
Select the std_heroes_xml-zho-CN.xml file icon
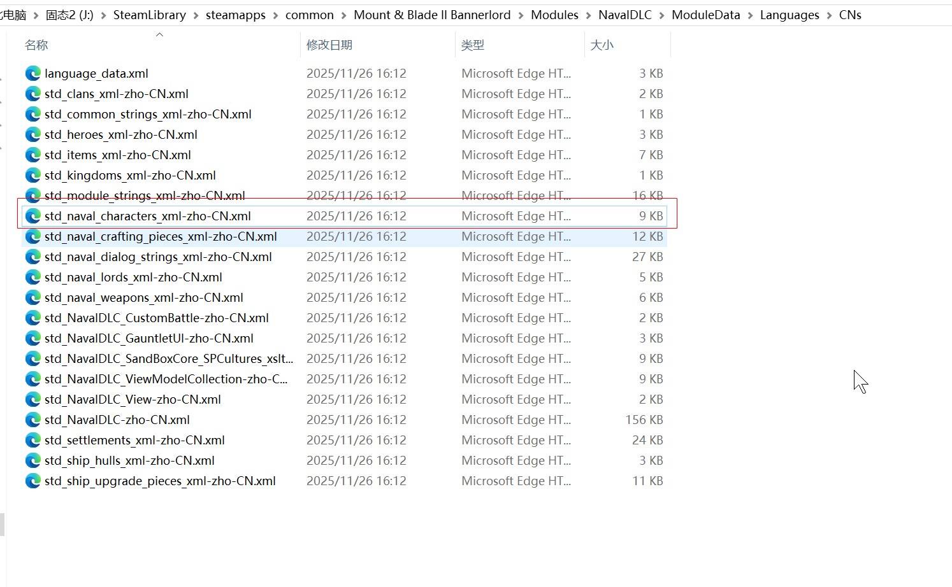pos(32,134)
